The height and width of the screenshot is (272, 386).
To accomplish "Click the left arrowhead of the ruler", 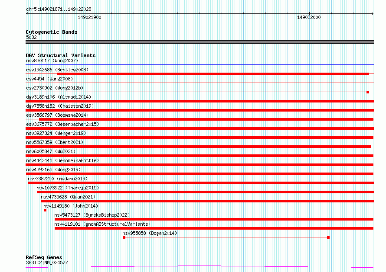I will (x=27, y=13).
